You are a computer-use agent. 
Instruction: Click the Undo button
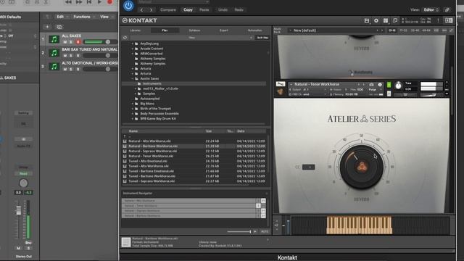(x=223, y=9)
